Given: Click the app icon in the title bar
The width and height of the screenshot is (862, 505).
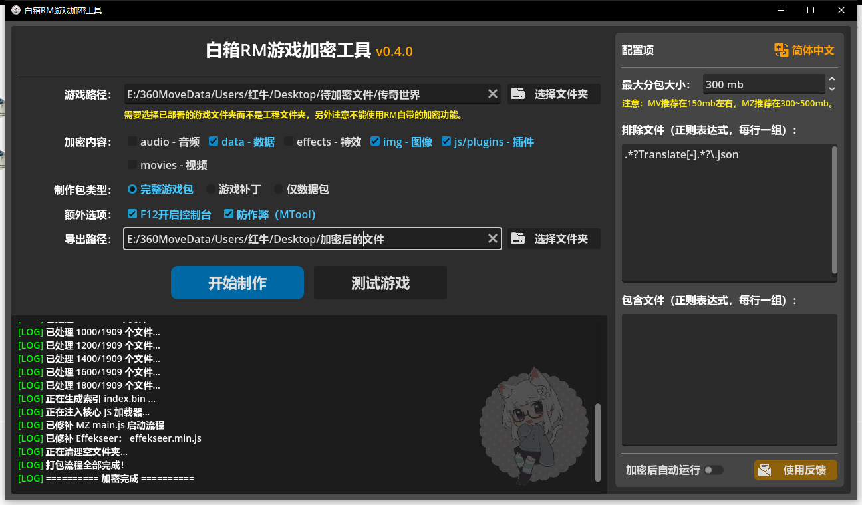Looking at the screenshot, I should click(16, 10).
